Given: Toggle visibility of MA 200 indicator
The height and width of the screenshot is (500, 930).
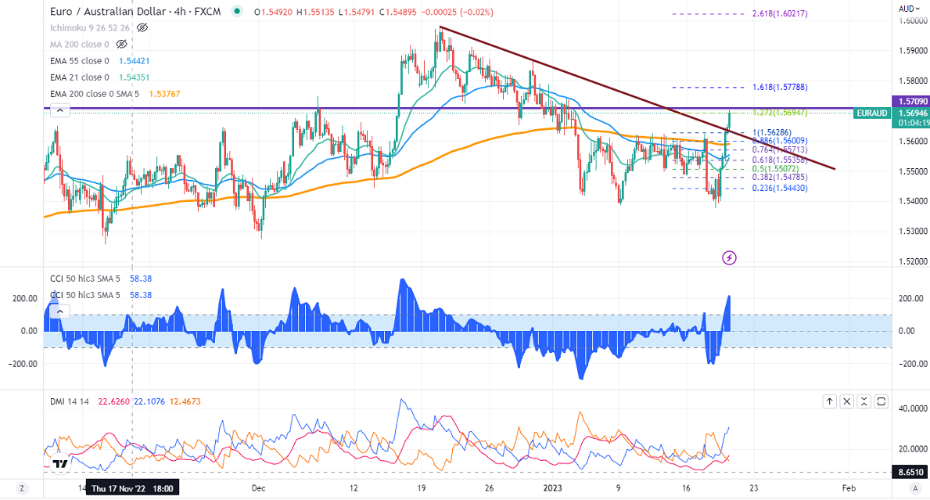Looking at the screenshot, I should click(121, 44).
